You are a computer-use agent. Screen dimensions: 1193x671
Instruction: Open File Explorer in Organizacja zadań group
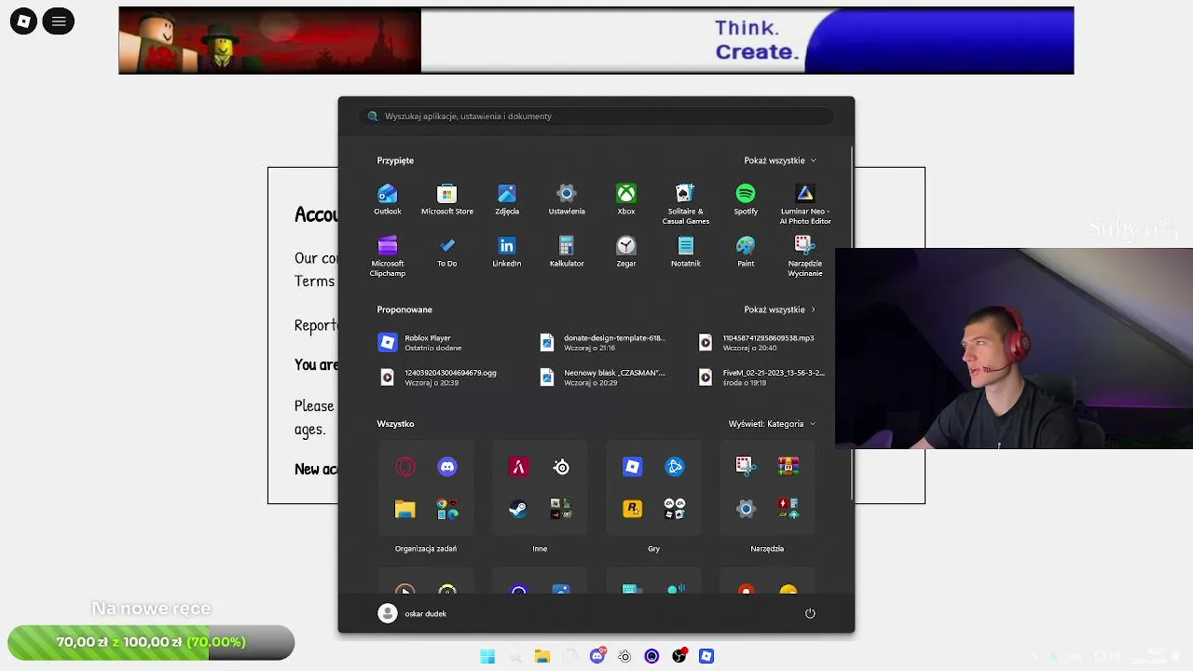point(405,509)
